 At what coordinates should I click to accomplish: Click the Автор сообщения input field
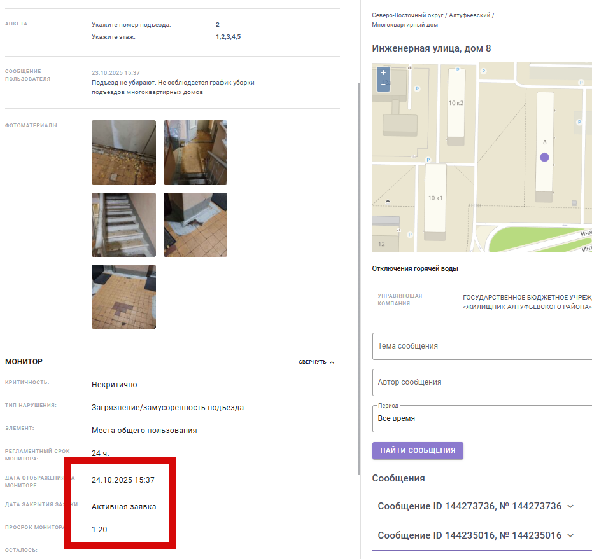482,382
